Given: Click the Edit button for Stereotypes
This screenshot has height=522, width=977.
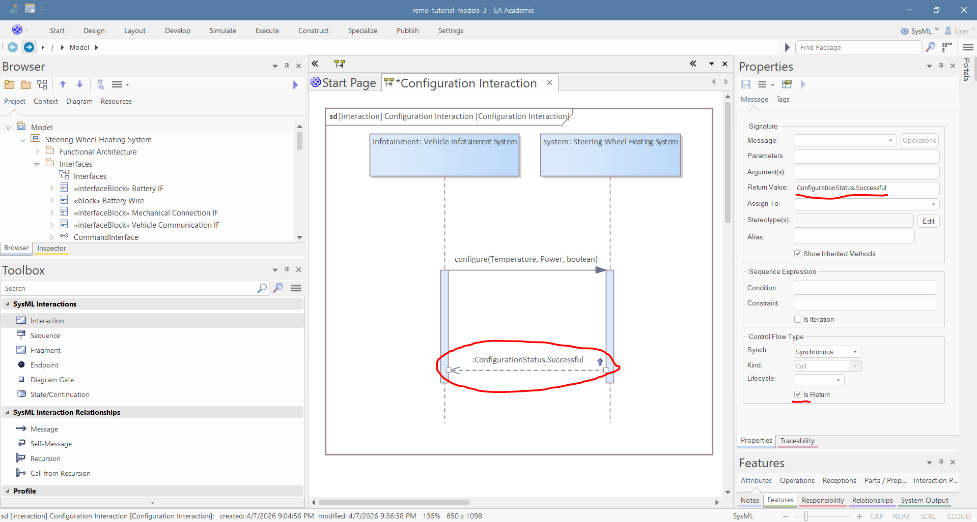Looking at the screenshot, I should (928, 221).
